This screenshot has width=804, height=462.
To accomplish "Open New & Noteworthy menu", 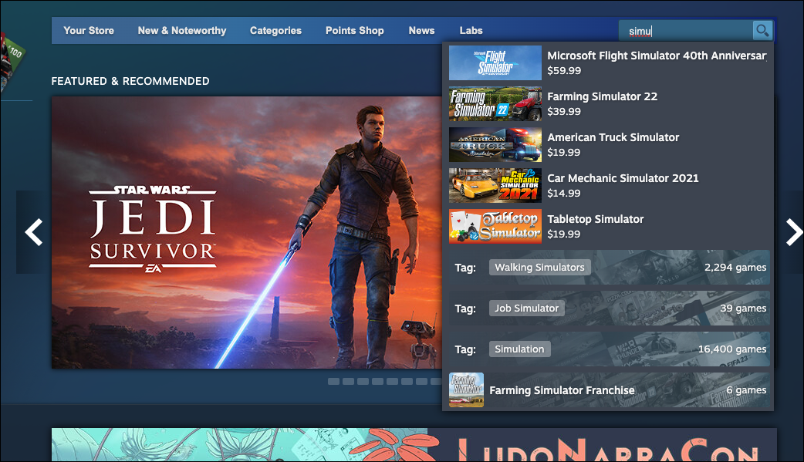I will tap(182, 30).
